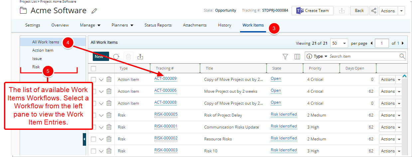Click the export icon in work items toolbar
This screenshot has width=412, height=157.
click(x=140, y=57)
